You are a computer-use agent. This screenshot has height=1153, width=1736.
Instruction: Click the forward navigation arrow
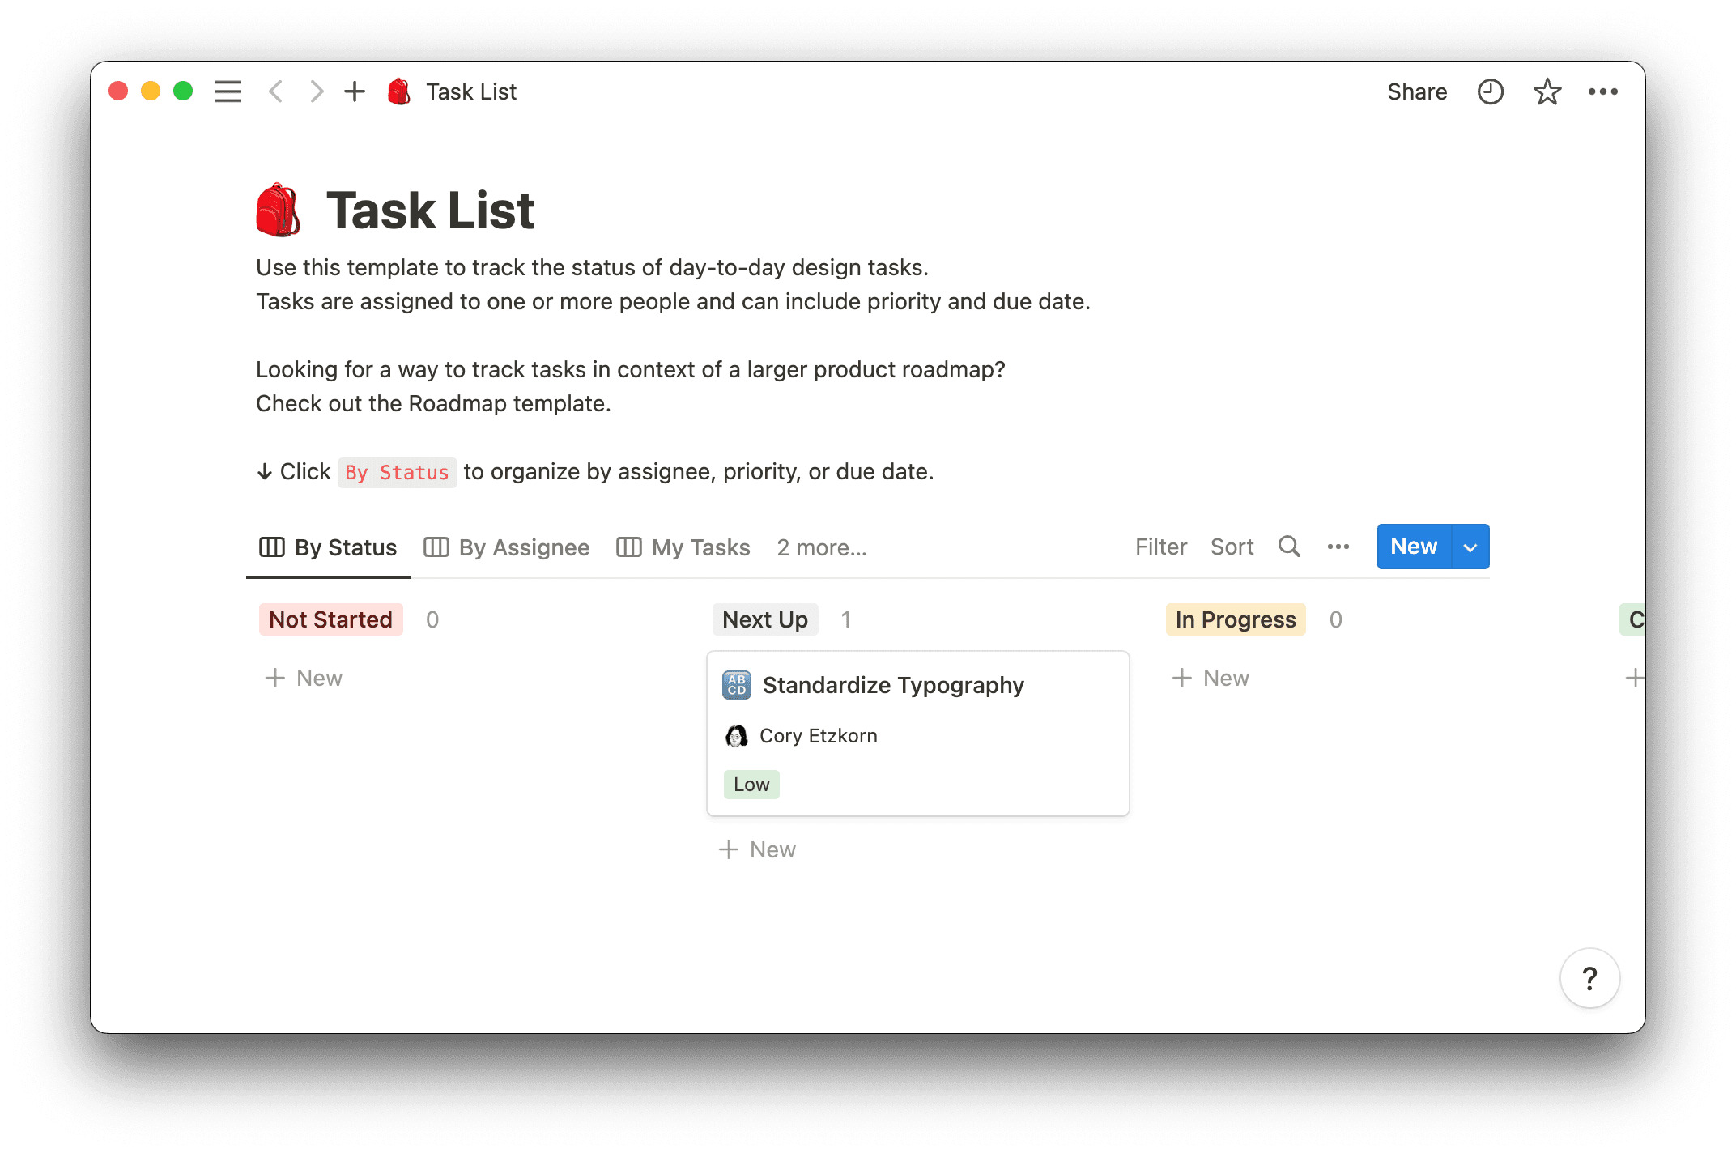click(316, 91)
